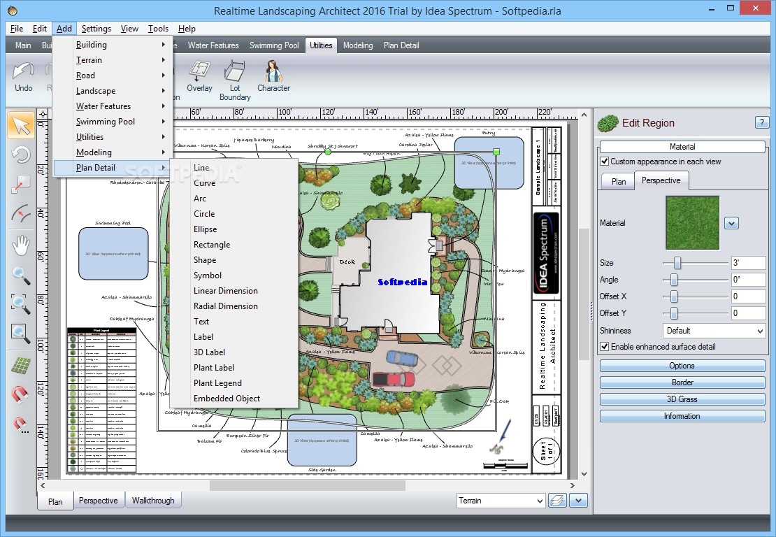Add a Character from ribbon
This screenshot has width=776, height=537.
[273, 77]
